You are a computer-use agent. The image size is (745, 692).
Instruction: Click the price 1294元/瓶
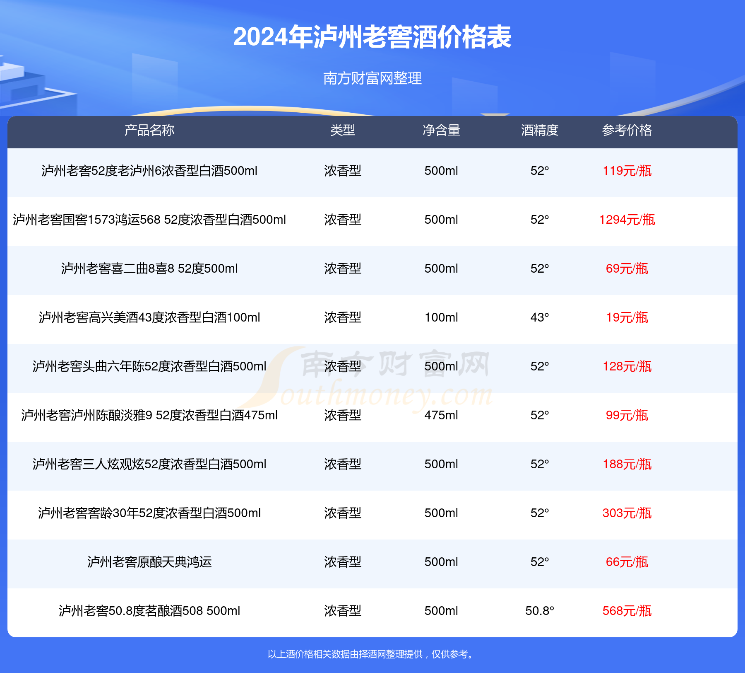627,220
